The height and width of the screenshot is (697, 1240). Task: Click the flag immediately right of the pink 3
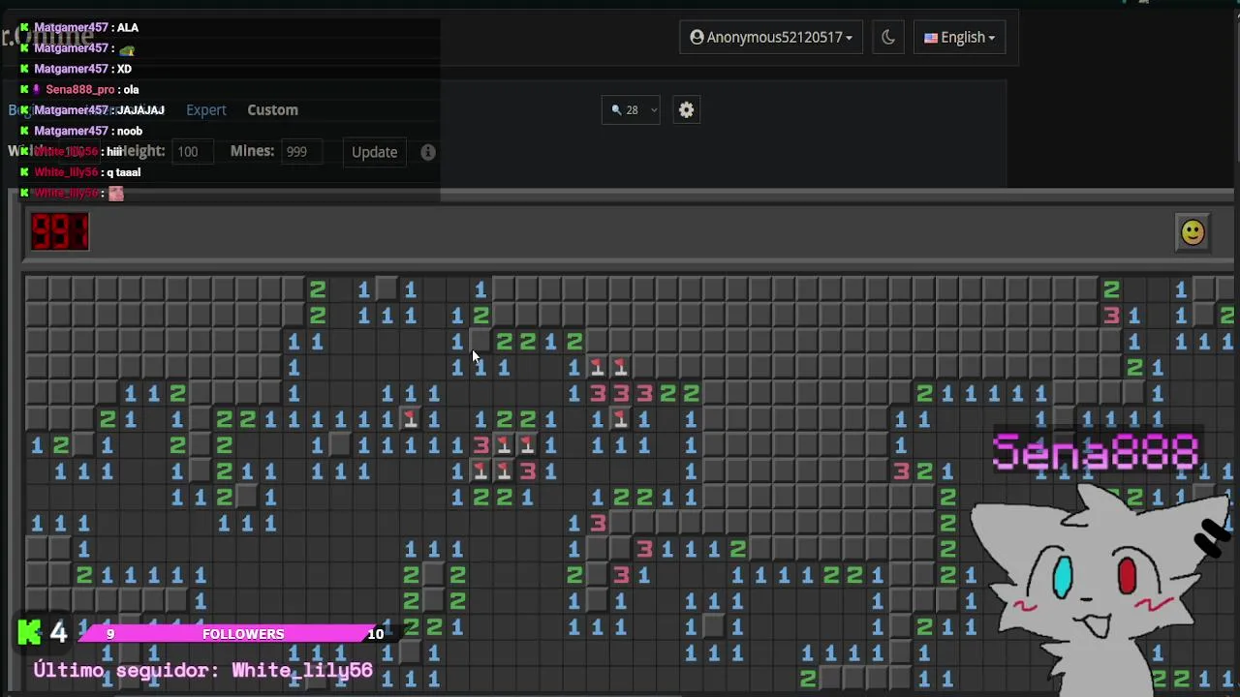tap(504, 445)
